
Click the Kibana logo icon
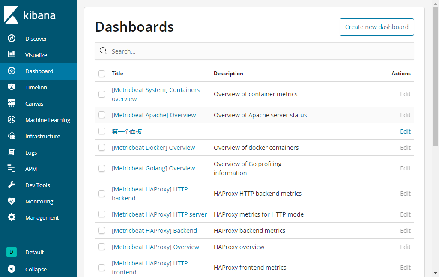tap(11, 15)
